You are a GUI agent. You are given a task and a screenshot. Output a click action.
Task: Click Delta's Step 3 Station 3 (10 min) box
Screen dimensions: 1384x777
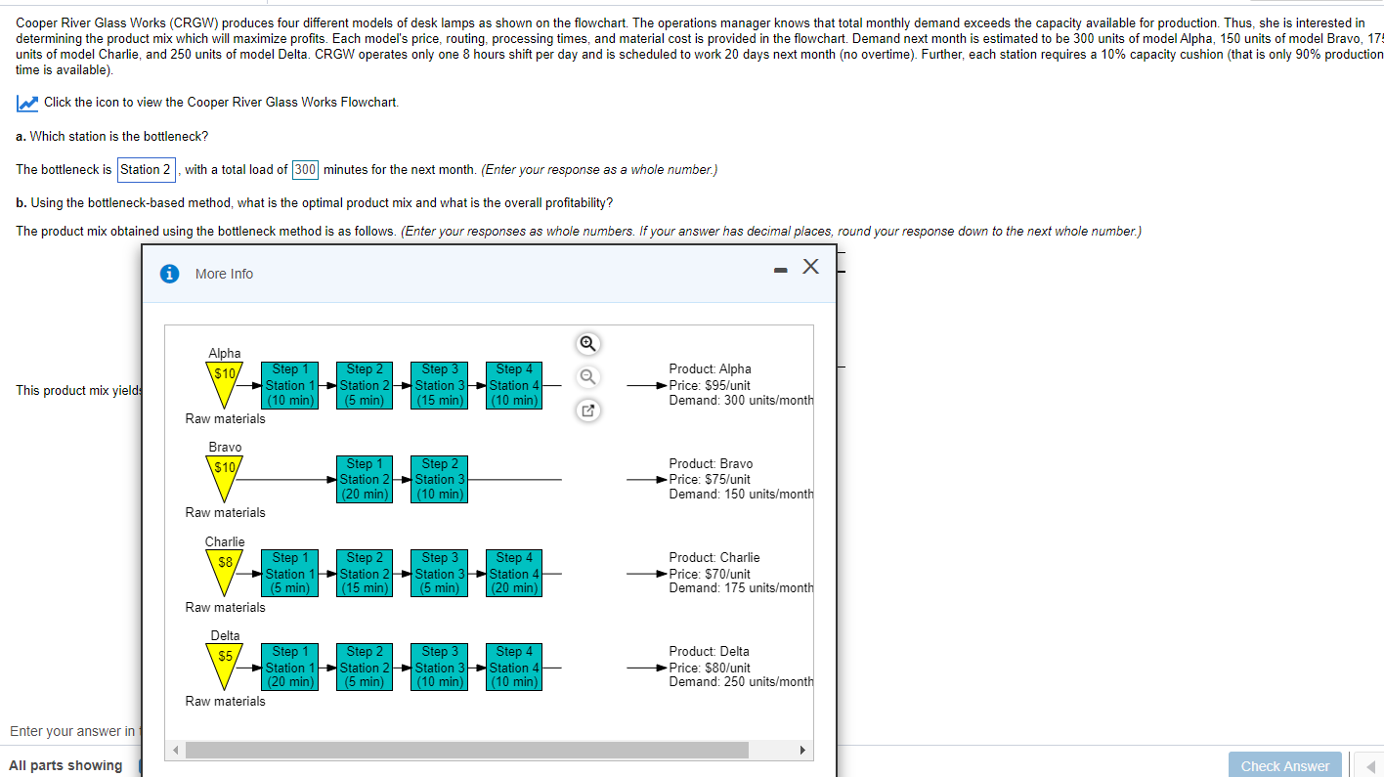[x=440, y=668]
